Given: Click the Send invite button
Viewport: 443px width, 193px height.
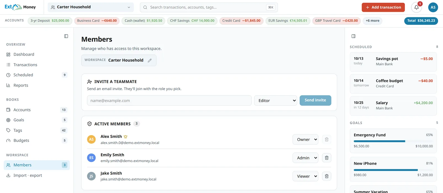Looking at the screenshot, I should click(x=315, y=100).
